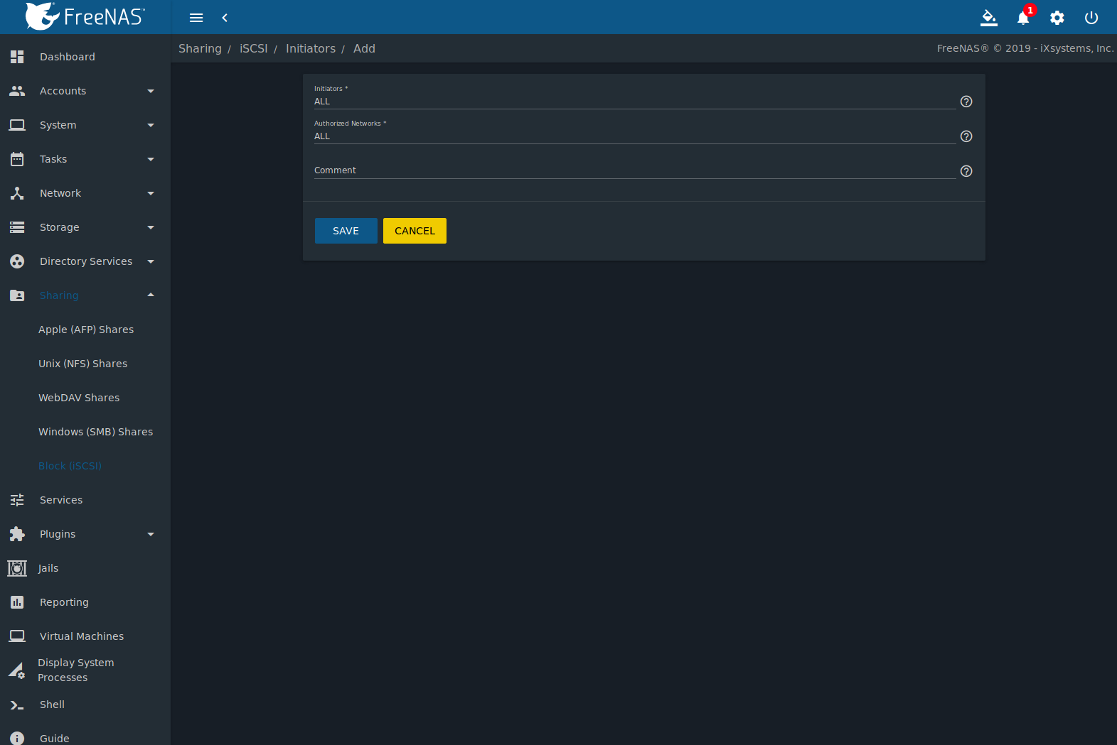The width and height of the screenshot is (1117, 745).
Task: Open the Jails label
Action: click(x=48, y=568)
